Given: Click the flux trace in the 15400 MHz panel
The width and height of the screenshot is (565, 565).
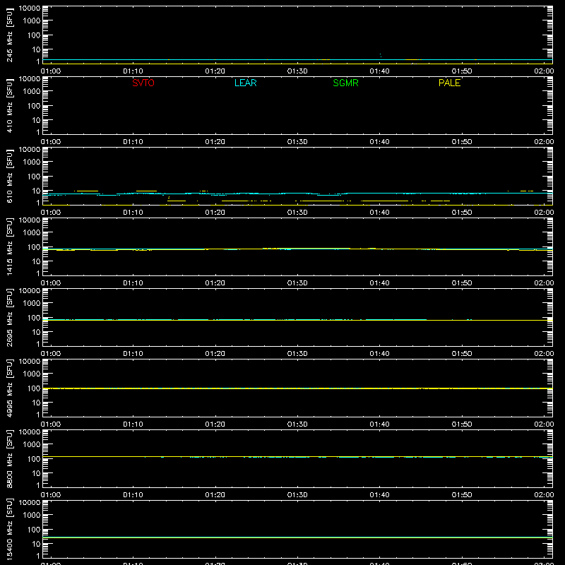Looking at the screenshot, I should [x=297, y=537].
